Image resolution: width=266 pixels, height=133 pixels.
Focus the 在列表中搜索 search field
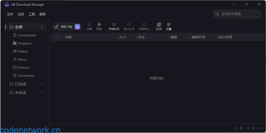click(x=237, y=14)
